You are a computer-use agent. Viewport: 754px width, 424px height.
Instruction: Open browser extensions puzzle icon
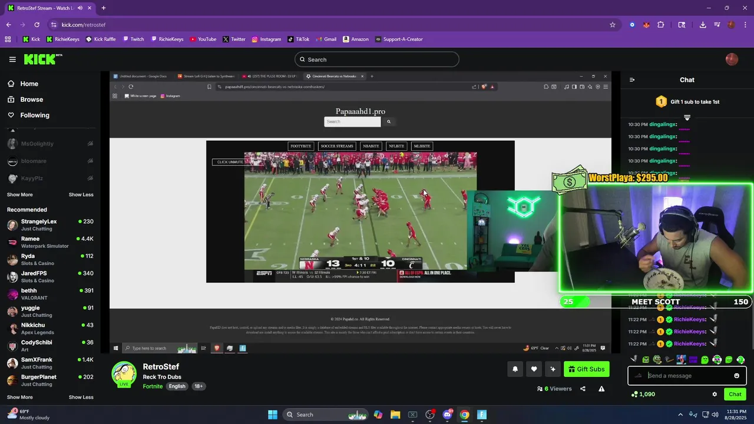[x=660, y=25]
